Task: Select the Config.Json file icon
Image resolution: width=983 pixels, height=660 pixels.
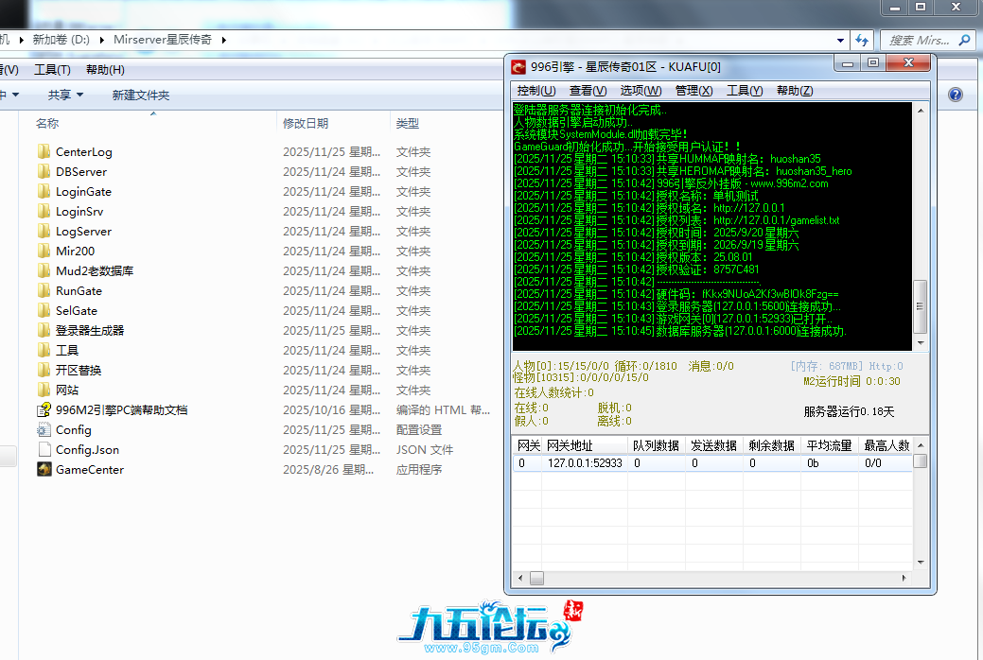Action: (44, 450)
